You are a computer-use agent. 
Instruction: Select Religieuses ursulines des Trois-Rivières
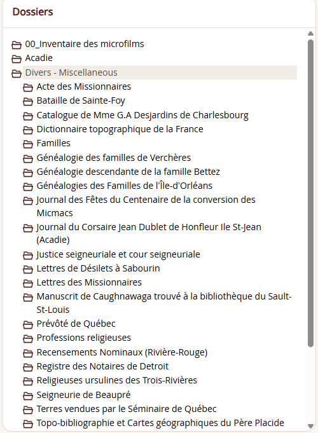117,380
